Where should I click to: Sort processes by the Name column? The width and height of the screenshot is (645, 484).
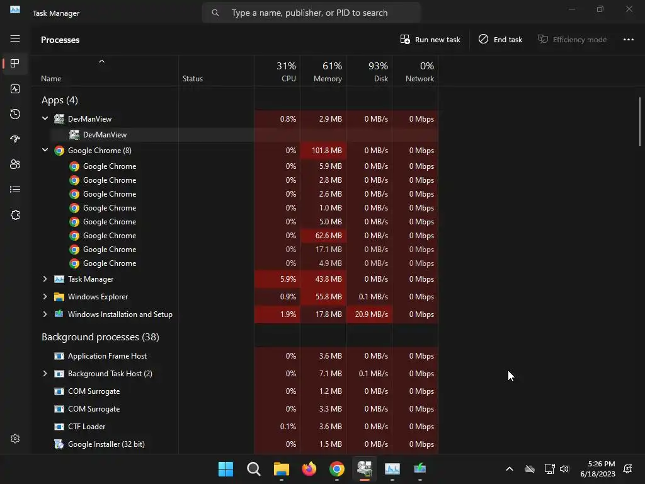point(51,79)
